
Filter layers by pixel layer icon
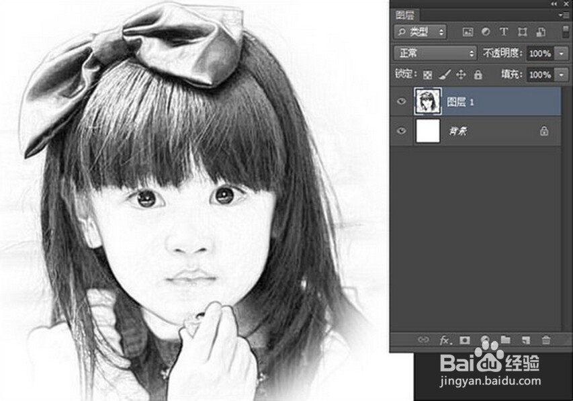coord(468,32)
